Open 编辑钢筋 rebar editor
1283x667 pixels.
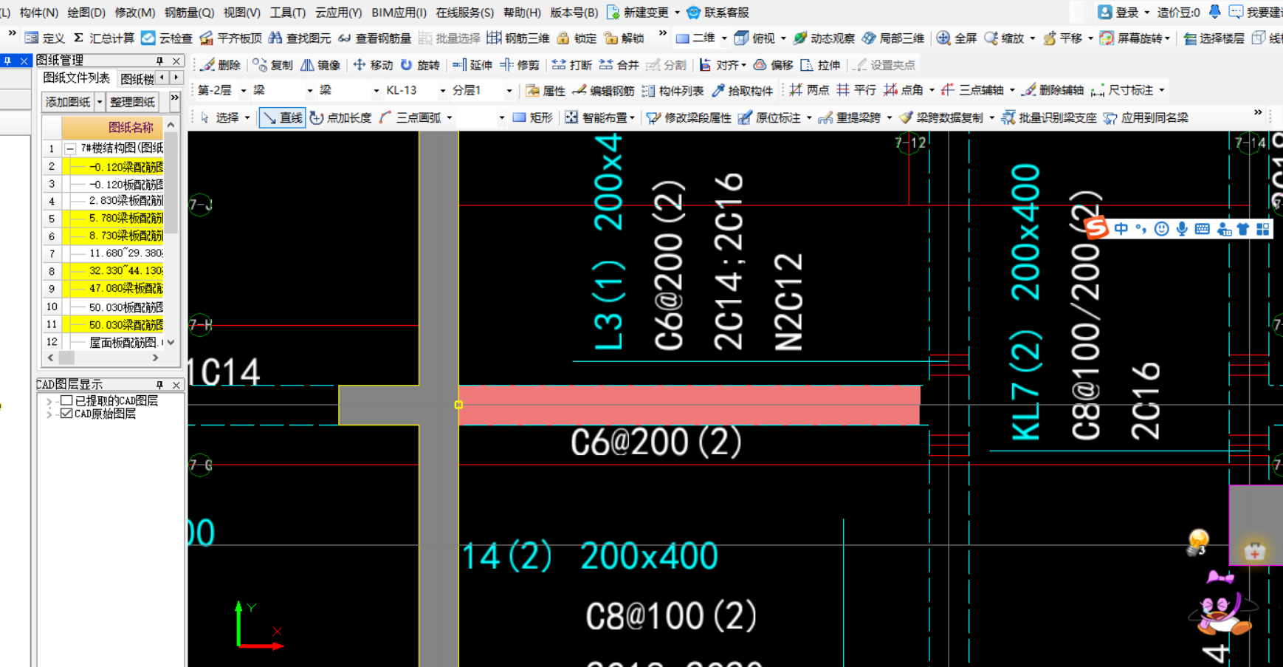click(604, 90)
